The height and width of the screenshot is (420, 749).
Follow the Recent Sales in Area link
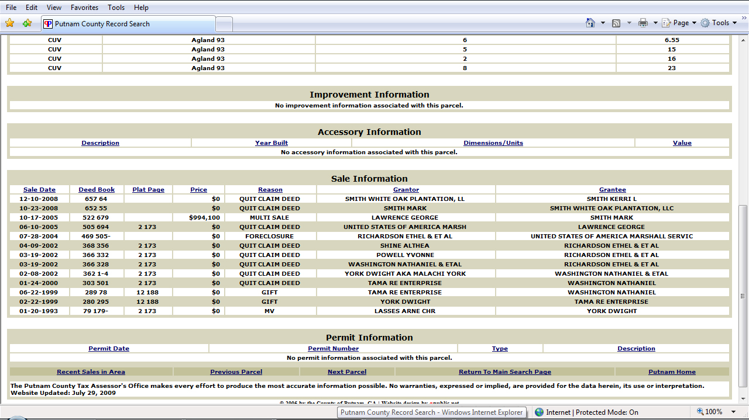[x=91, y=372]
